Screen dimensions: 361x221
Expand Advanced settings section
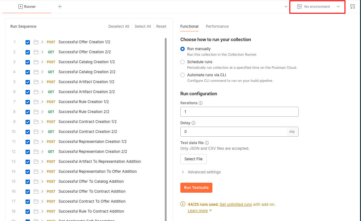click(x=201, y=172)
